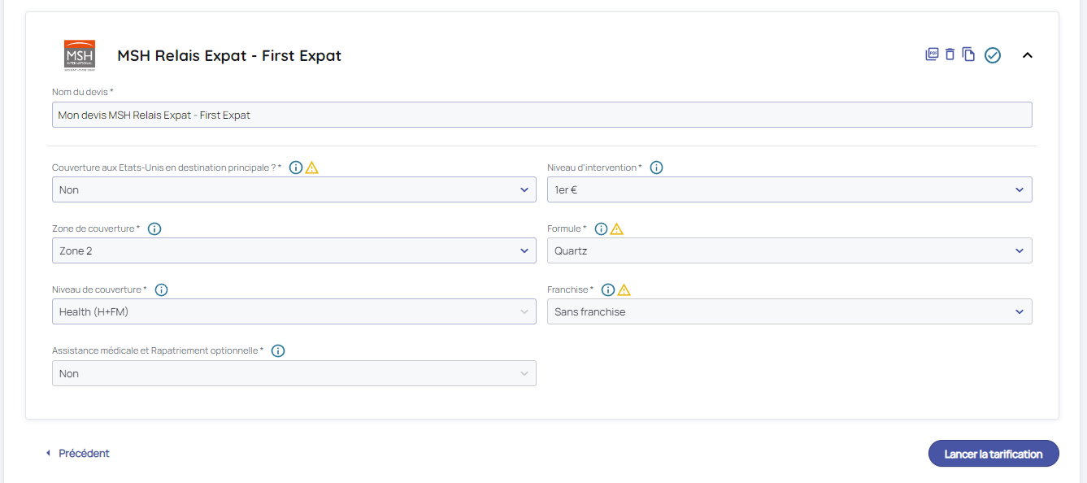This screenshot has width=1087, height=483.
Task: Click info icon for Assistance médicale et Rapatriement
Action: pos(278,350)
